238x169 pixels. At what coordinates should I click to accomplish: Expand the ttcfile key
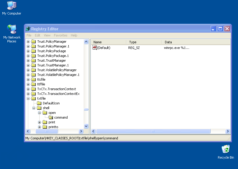point(28,79)
